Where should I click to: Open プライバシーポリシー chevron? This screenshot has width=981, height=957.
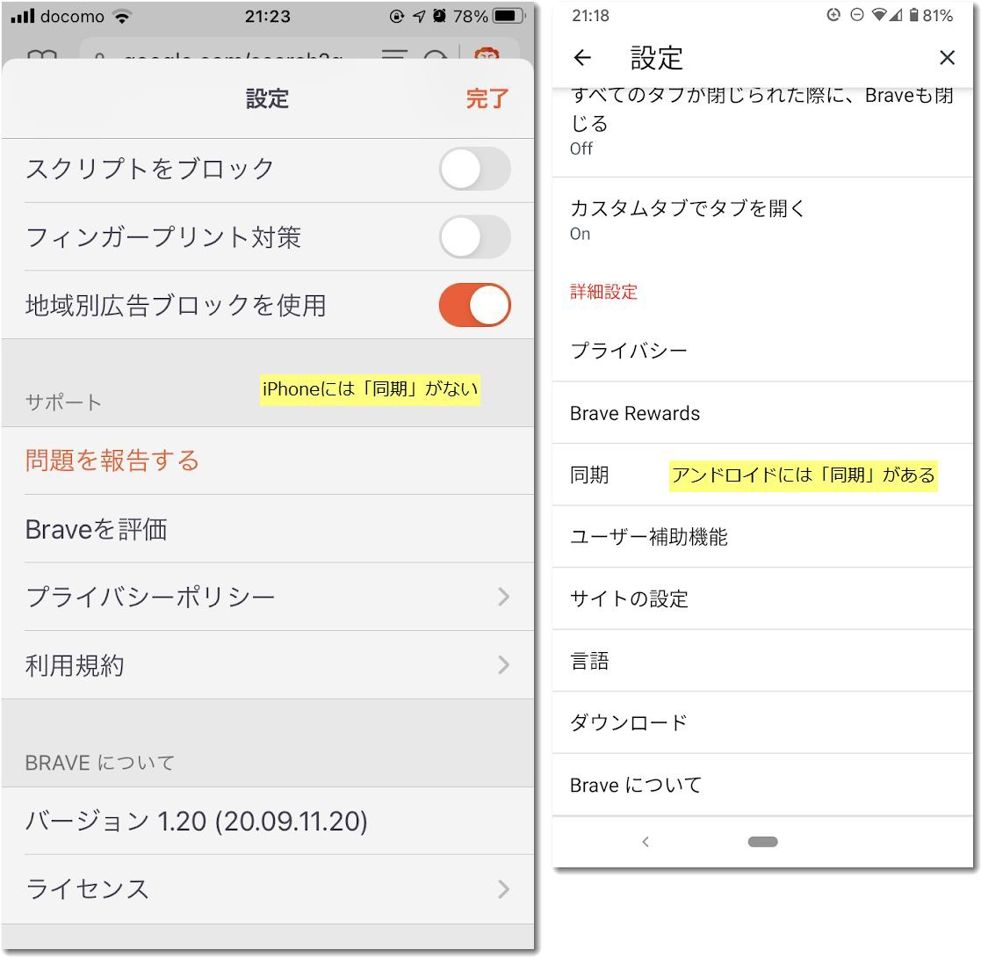(x=503, y=597)
